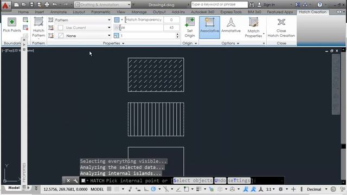
Task: Click the New drawing icon
Action: pyautogui.click(x=16, y=5)
